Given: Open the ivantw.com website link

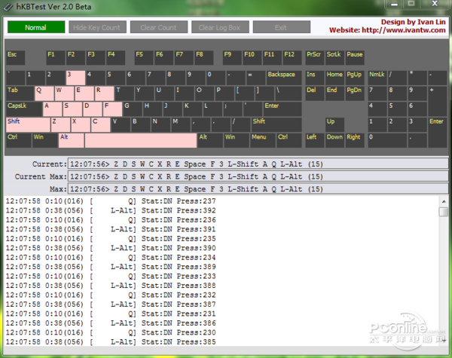Looking at the screenshot, I should pos(389,30).
